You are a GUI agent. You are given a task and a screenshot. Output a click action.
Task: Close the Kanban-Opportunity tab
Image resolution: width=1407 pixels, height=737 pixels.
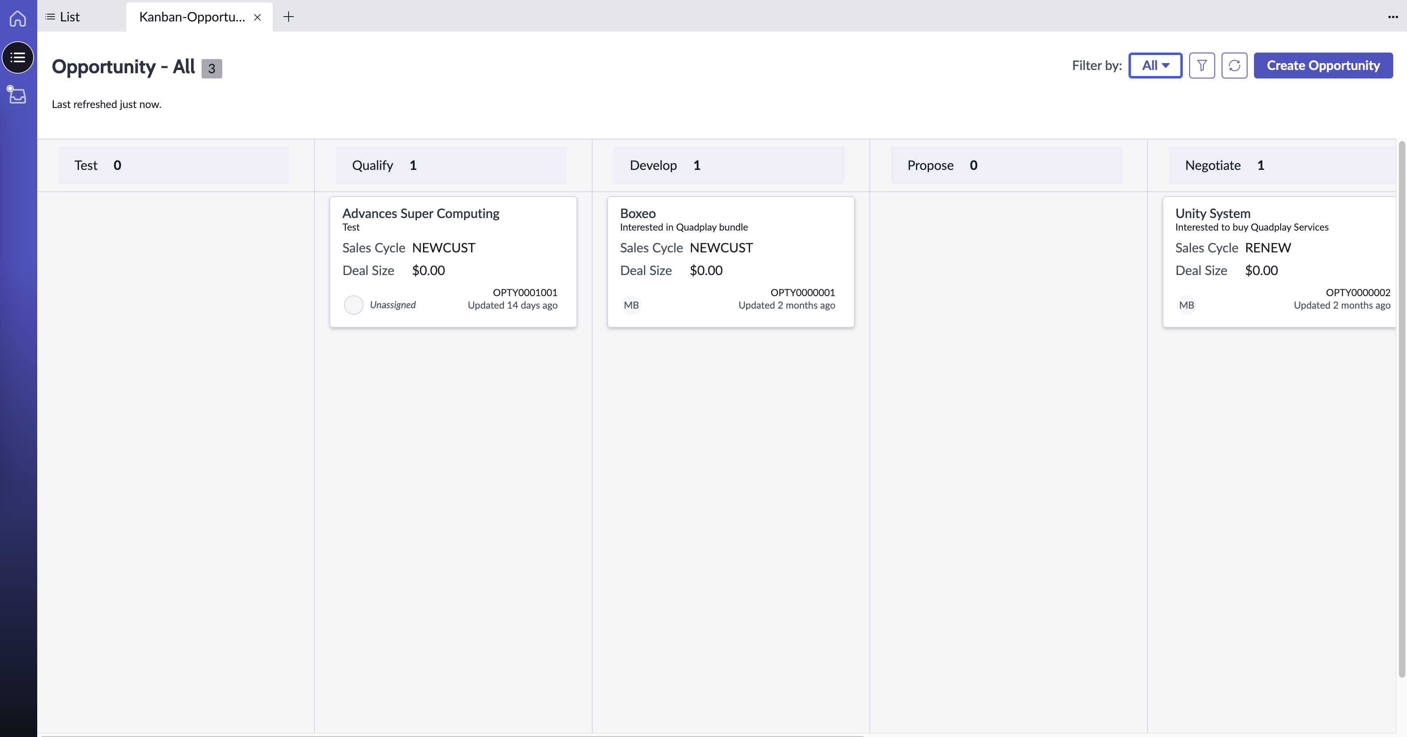coord(257,17)
